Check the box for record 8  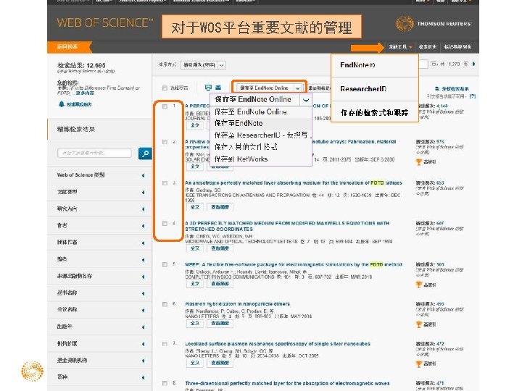coord(165,383)
